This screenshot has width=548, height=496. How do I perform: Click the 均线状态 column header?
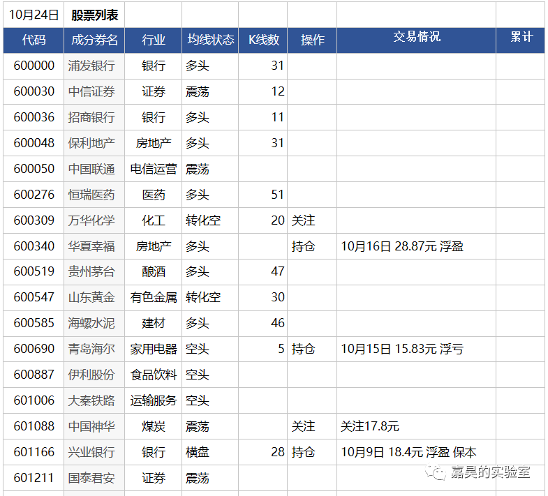(x=210, y=40)
